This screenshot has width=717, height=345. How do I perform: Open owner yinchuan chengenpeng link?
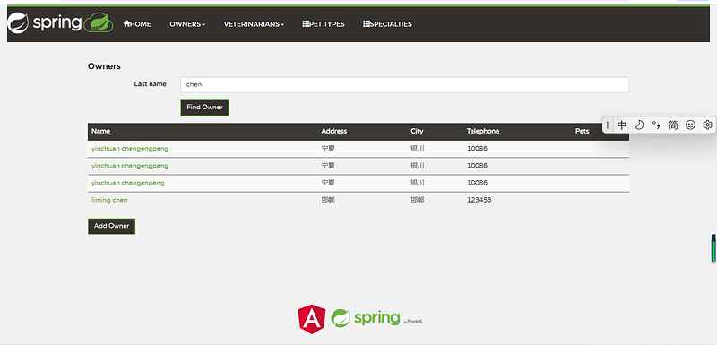coord(127,183)
